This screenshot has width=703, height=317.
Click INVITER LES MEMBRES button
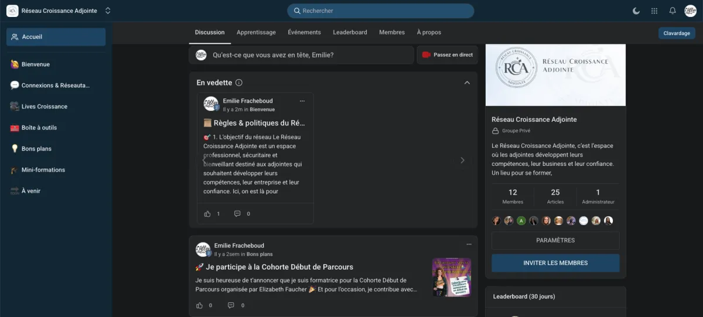[x=555, y=263]
